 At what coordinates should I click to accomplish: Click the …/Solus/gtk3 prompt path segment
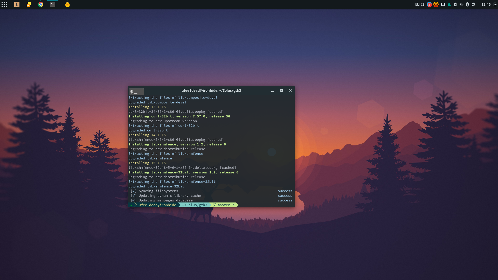pos(195,205)
